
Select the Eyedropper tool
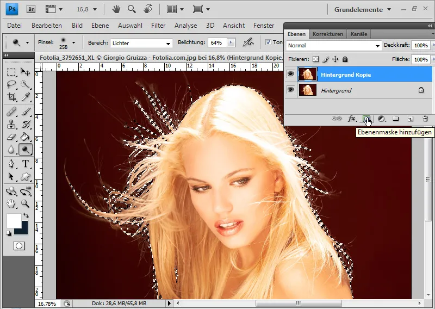click(25, 97)
